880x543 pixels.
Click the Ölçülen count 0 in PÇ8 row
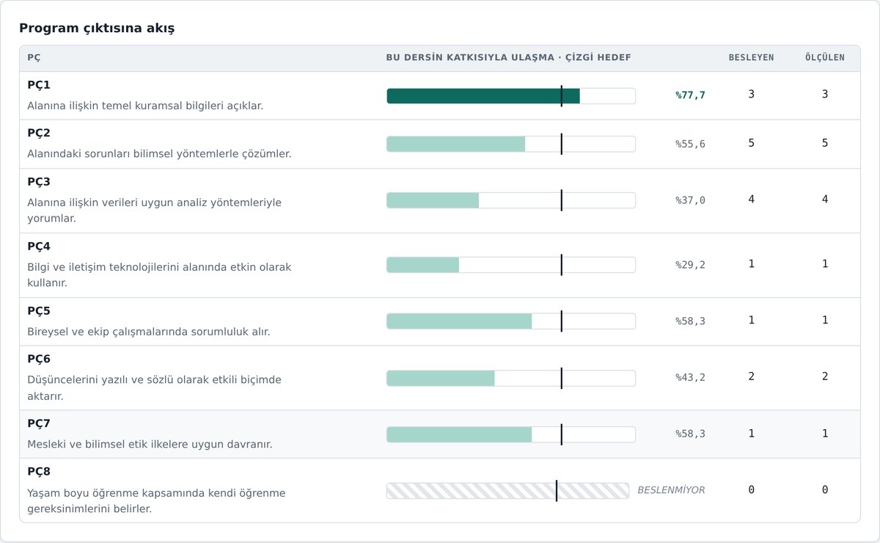[825, 490]
